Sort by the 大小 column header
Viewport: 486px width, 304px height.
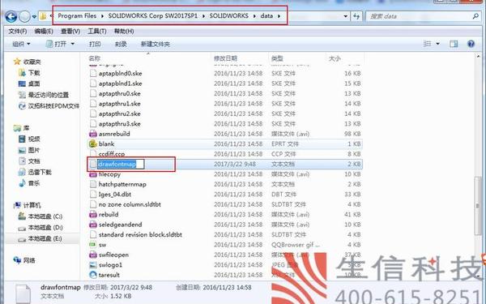[x=335, y=58]
